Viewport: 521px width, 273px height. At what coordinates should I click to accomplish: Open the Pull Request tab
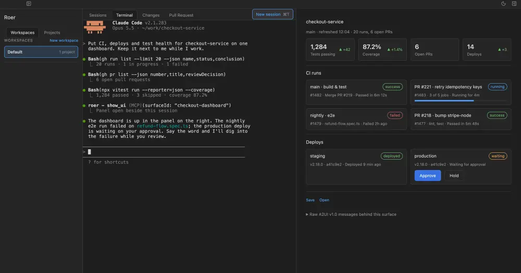pyautogui.click(x=181, y=15)
